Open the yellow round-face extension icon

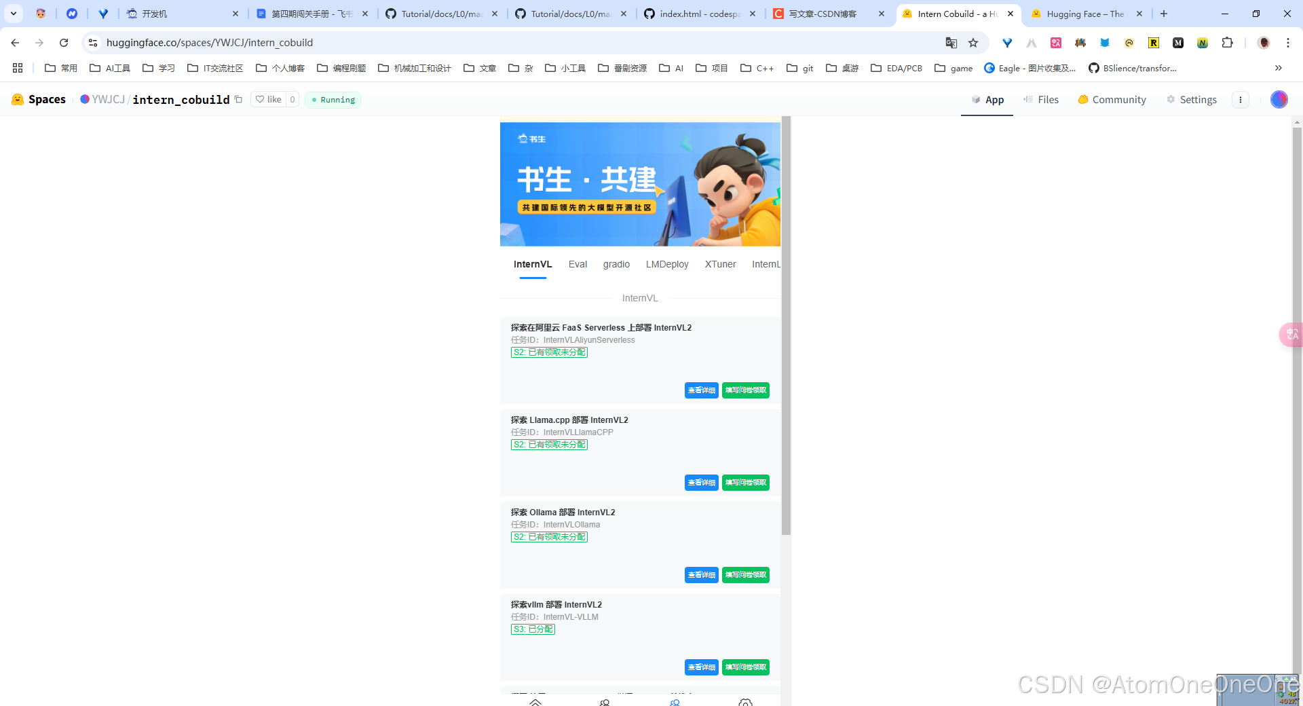coord(1129,43)
